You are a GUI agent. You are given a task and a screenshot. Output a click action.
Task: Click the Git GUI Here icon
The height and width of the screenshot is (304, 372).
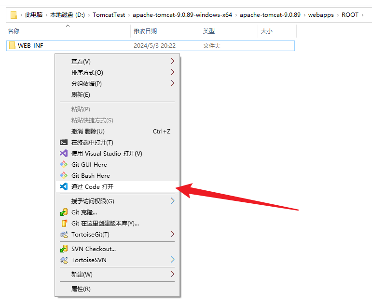(64, 164)
